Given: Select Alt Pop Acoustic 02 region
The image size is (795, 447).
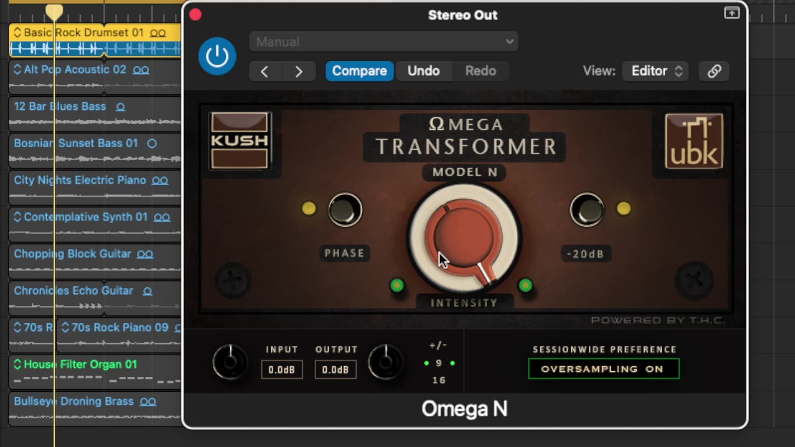Looking at the screenshot, I should point(95,77).
